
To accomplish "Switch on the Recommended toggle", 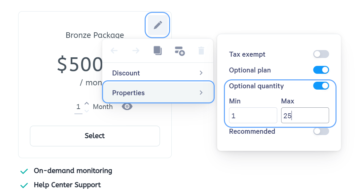I will point(321,131).
